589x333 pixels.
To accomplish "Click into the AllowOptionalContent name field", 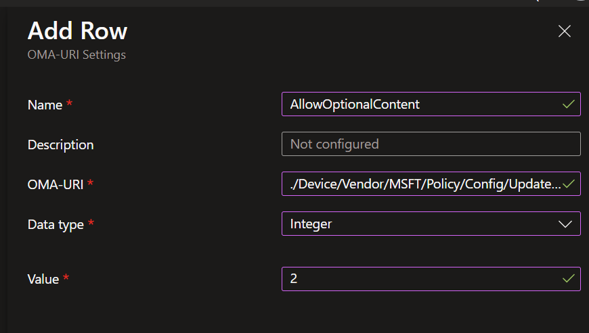I will point(420,104).
